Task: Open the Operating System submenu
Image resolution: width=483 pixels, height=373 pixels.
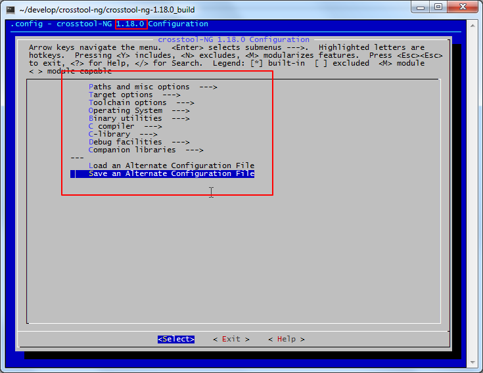Action: pos(139,110)
